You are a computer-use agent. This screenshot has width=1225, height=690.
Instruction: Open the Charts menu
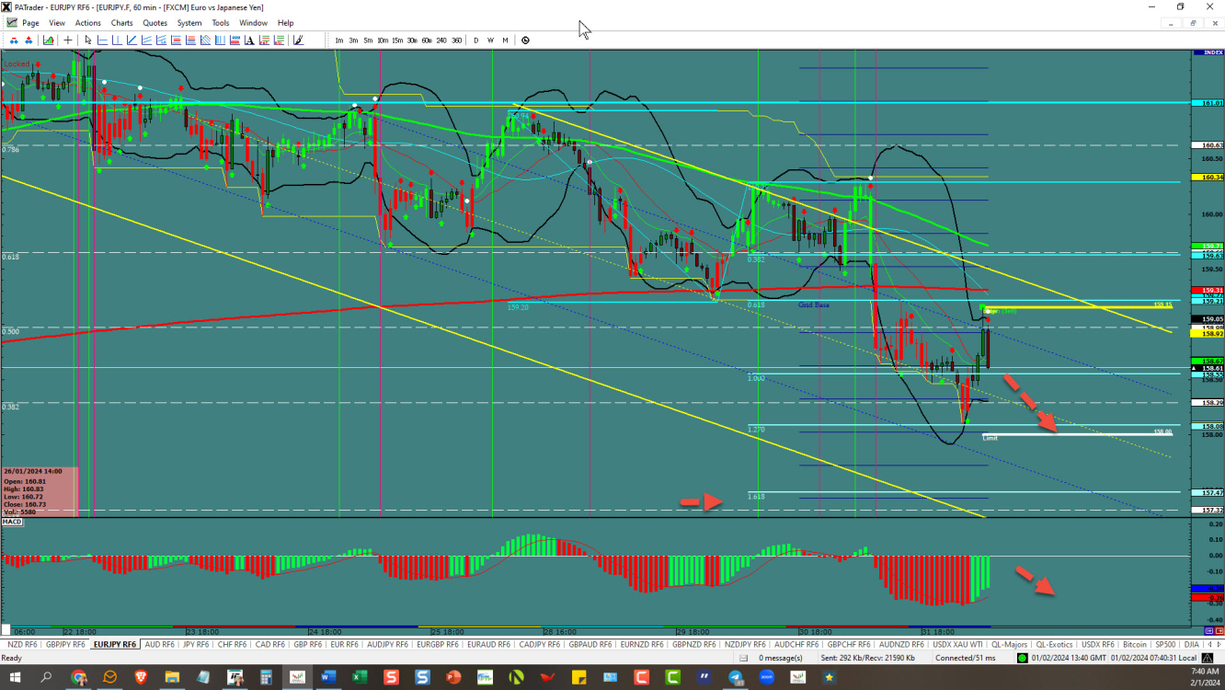121,23
